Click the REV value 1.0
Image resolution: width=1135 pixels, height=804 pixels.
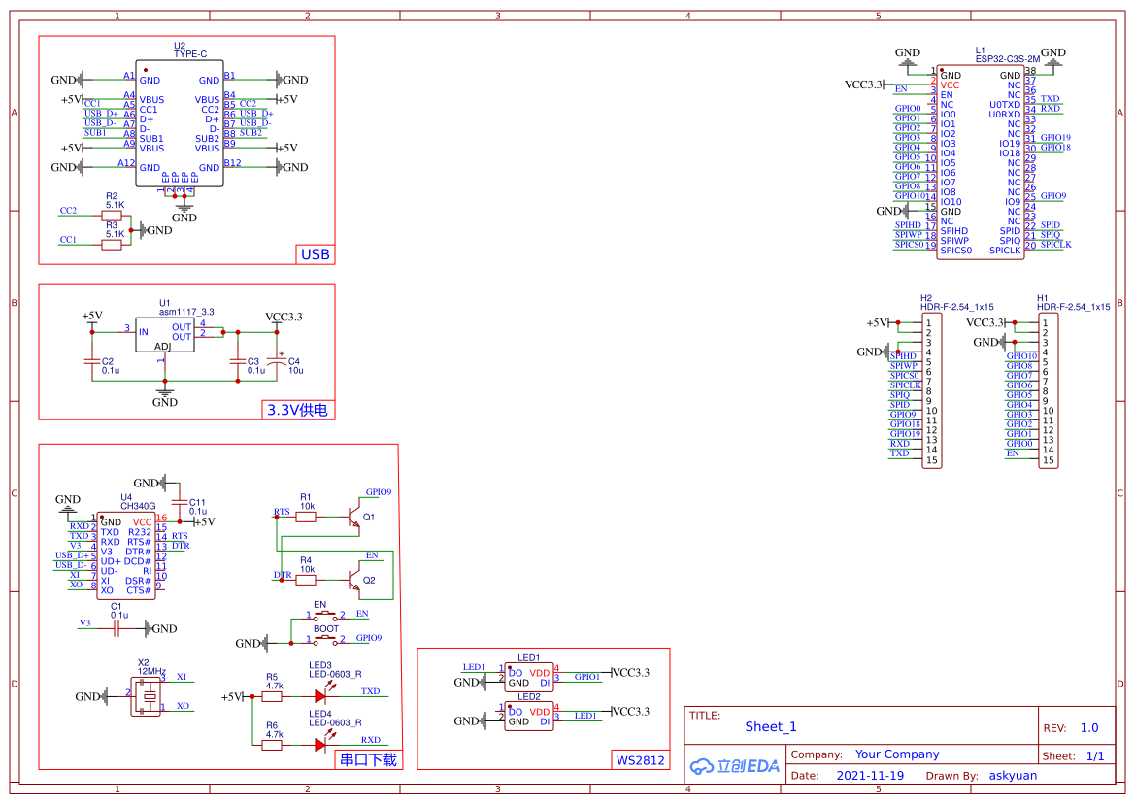pyautogui.click(x=1088, y=728)
